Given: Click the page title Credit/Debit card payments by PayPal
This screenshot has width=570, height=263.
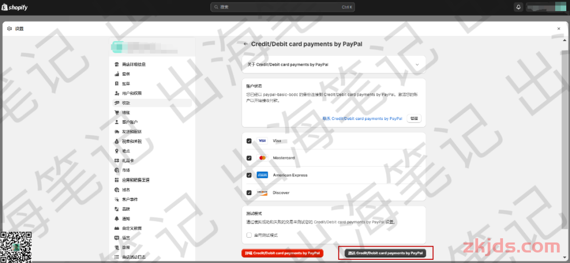Looking at the screenshot, I should click(307, 44).
